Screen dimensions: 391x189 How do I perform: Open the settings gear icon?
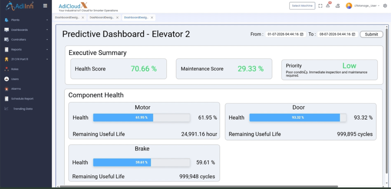pyautogui.click(x=385, y=6)
